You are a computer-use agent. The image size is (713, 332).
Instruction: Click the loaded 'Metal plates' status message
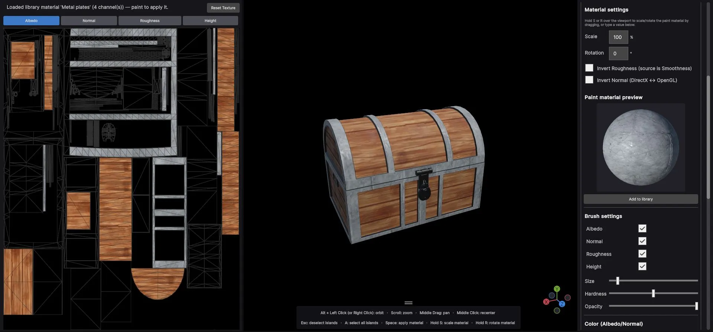(87, 7)
